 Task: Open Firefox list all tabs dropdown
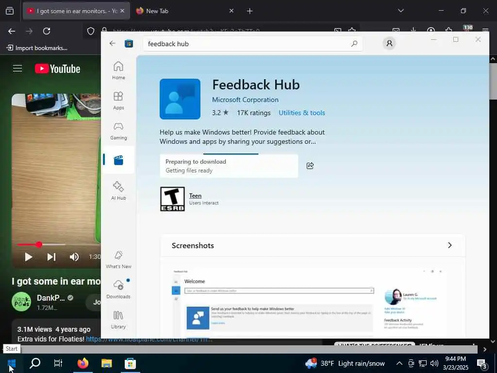point(400,11)
